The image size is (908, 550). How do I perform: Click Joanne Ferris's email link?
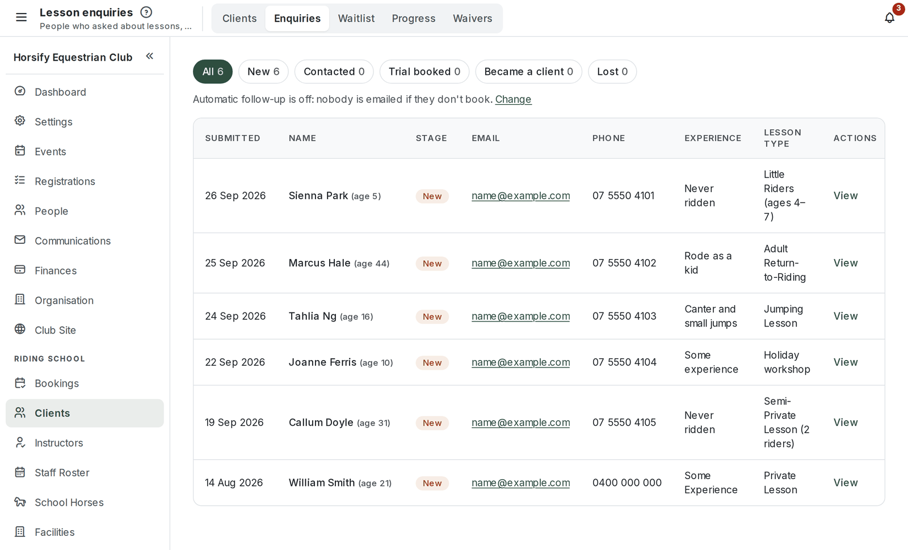click(x=520, y=362)
